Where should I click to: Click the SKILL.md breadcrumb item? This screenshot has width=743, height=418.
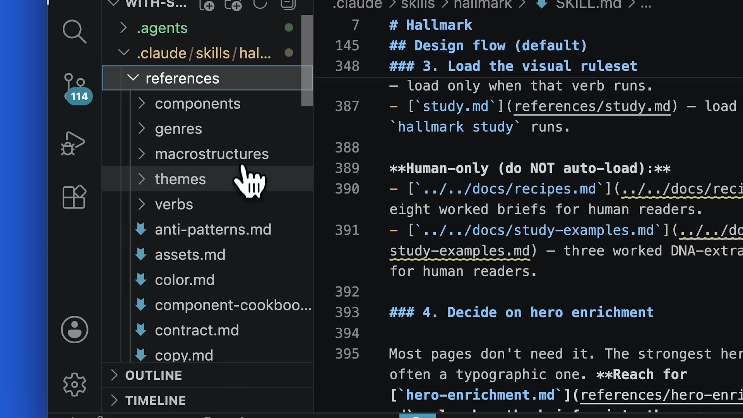[x=588, y=5]
